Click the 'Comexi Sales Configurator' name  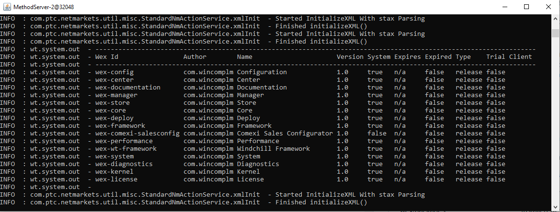click(x=285, y=134)
